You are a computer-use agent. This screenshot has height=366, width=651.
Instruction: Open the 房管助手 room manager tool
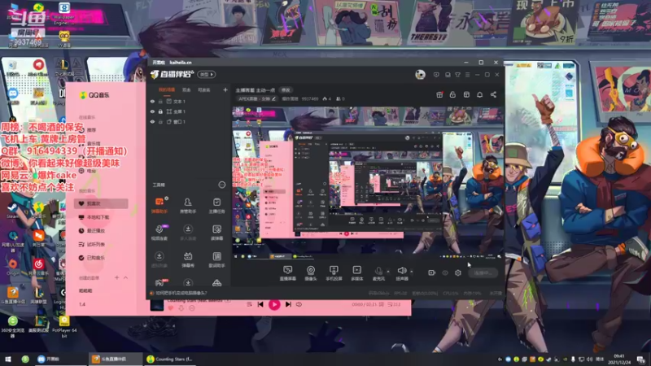tap(188, 205)
